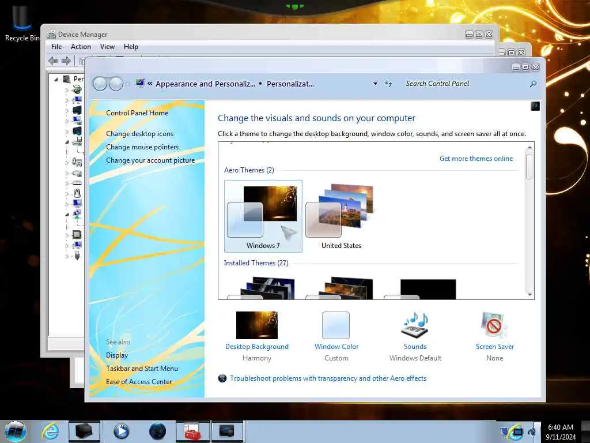Open the address bar history dropdown arrow
The image size is (590, 443).
click(x=375, y=84)
